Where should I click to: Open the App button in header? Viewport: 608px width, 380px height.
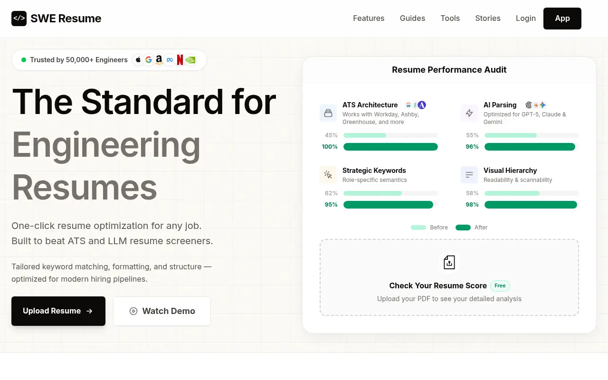562,19
